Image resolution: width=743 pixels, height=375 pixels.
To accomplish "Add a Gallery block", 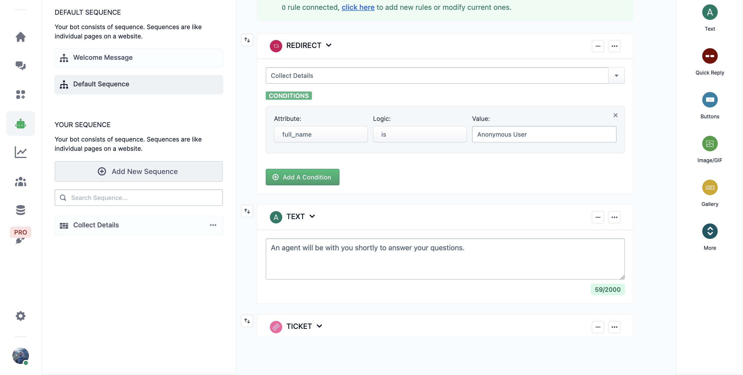I will 709,187.
